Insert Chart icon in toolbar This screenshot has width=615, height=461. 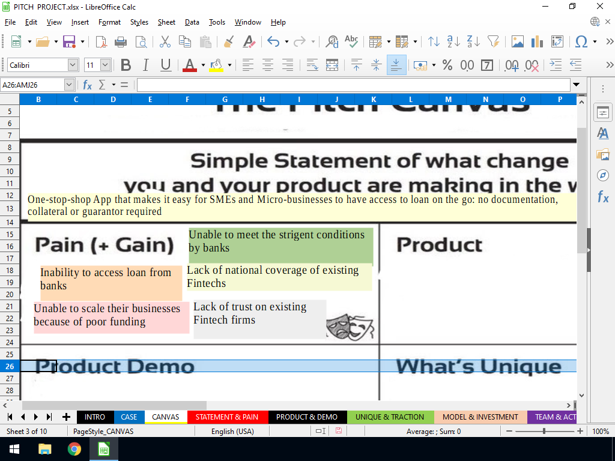(x=537, y=41)
